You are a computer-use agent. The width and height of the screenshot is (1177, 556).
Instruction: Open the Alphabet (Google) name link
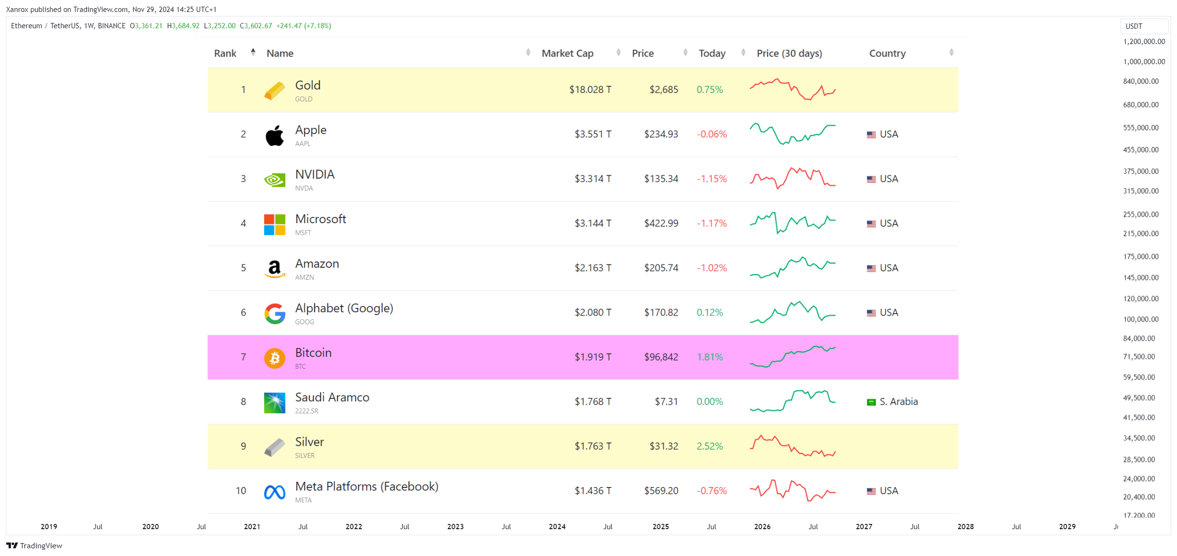tap(344, 308)
